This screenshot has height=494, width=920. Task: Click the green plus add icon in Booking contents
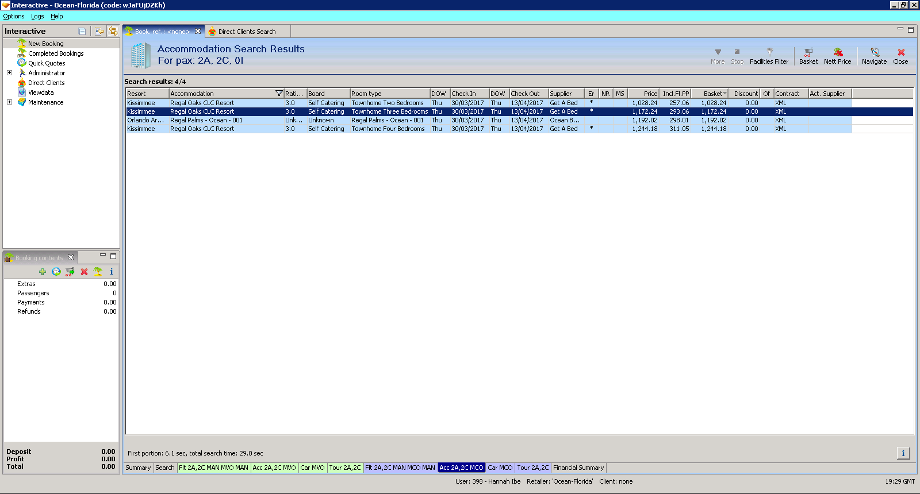[43, 272]
